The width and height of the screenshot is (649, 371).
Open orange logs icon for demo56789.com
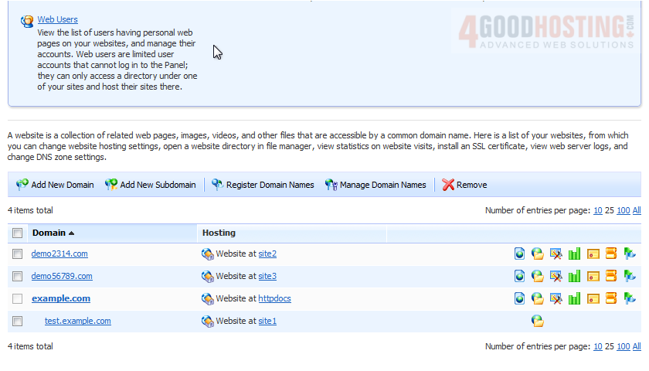tap(611, 276)
